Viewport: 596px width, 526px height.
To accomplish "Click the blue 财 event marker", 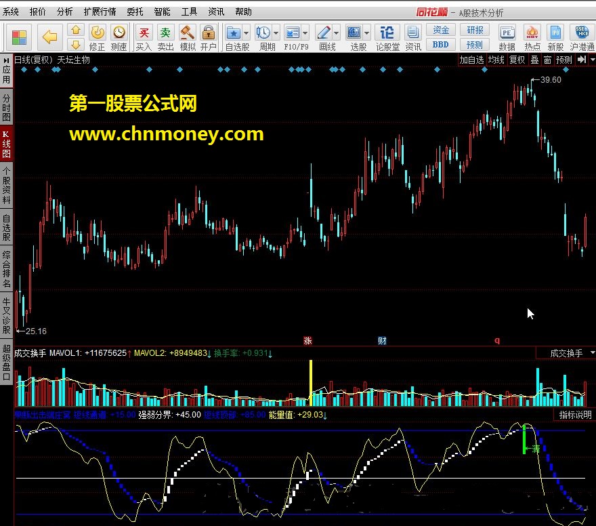I will coord(382,341).
